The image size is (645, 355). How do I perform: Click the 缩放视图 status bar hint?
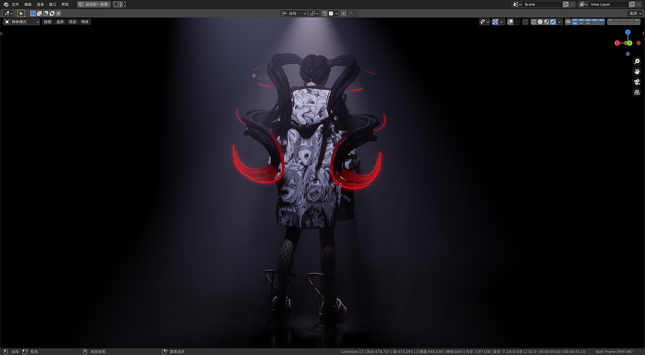pyautogui.click(x=98, y=351)
